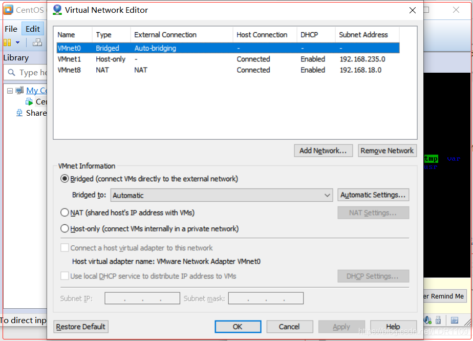
Task: Click the message log status bar icon
Action: pyautogui.click(x=455, y=320)
